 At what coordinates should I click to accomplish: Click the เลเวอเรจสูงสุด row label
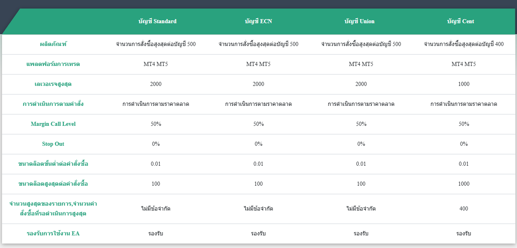tap(53, 84)
